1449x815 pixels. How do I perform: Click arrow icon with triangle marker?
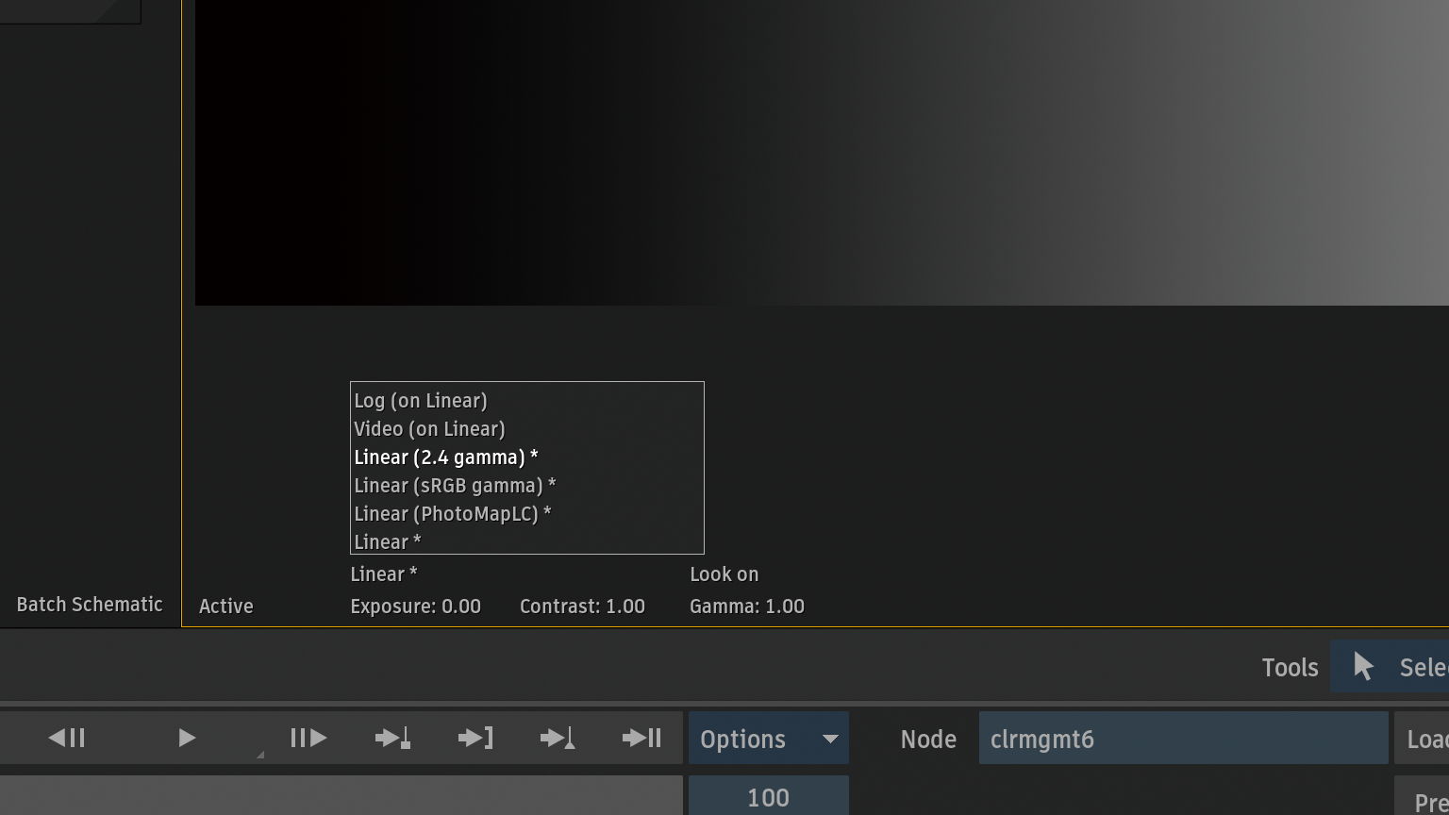pyautogui.click(x=558, y=738)
